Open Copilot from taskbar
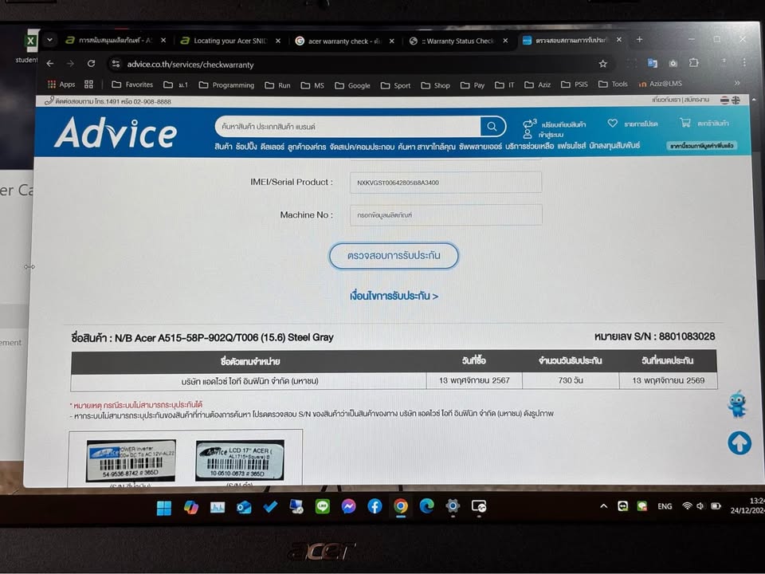 (190, 508)
